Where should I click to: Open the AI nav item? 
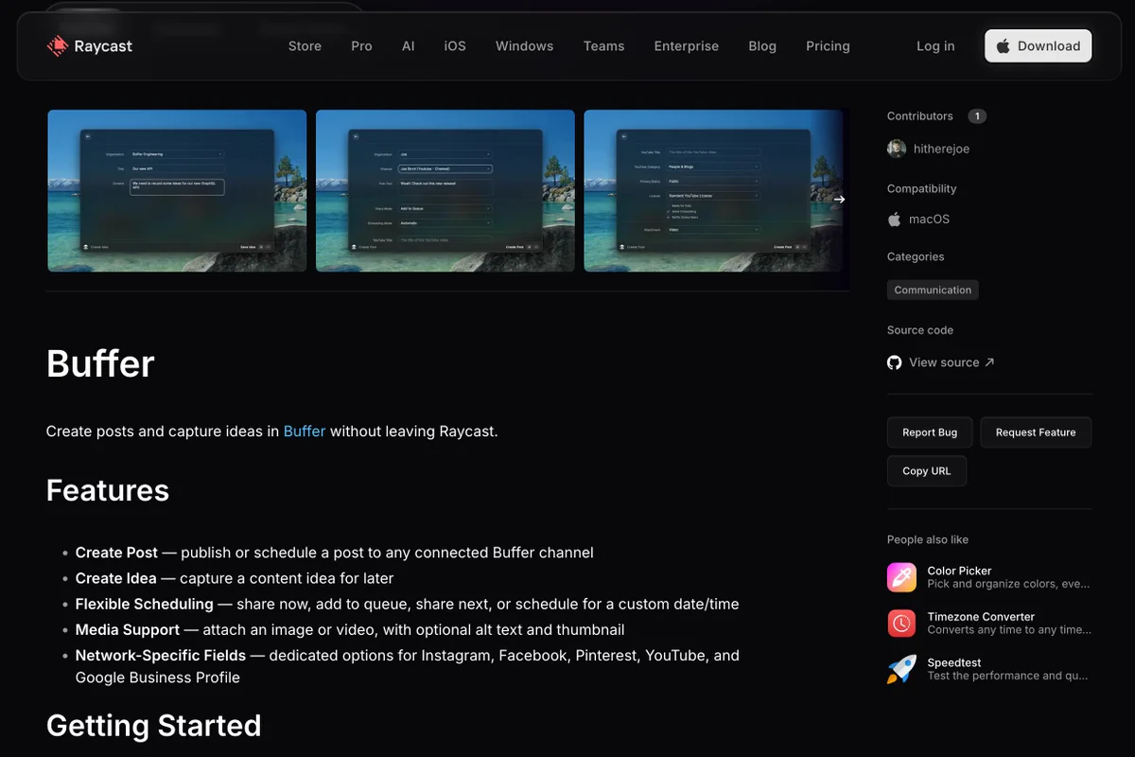(408, 45)
